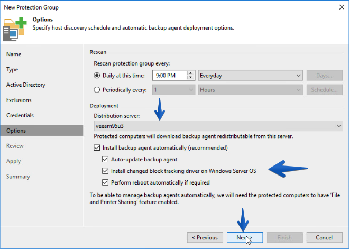Viewport: 349px width, 249px height.
Task: Toggle Perform reboot automatically if required
Action: (105, 182)
